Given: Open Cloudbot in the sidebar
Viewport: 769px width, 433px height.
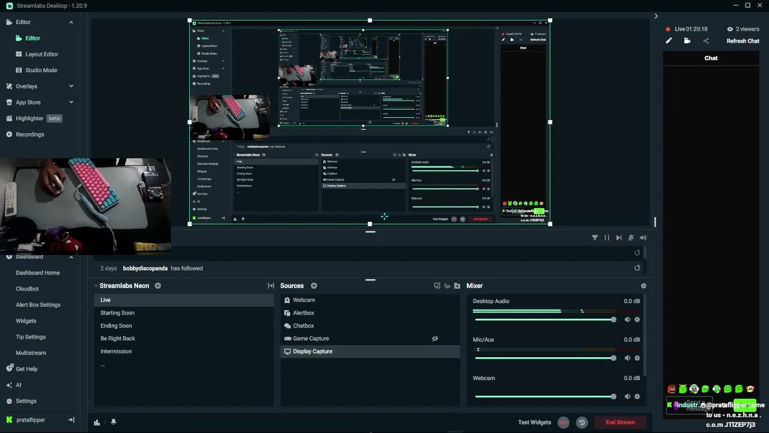Looking at the screenshot, I should coord(27,289).
